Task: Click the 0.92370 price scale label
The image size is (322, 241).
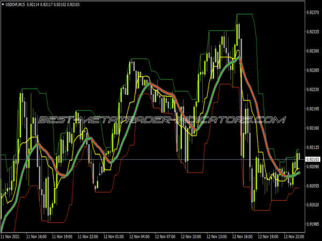Action: [x=313, y=12]
